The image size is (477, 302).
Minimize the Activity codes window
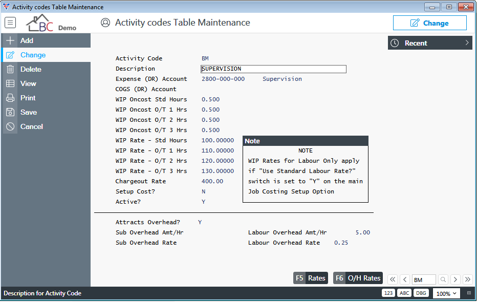click(x=432, y=7)
